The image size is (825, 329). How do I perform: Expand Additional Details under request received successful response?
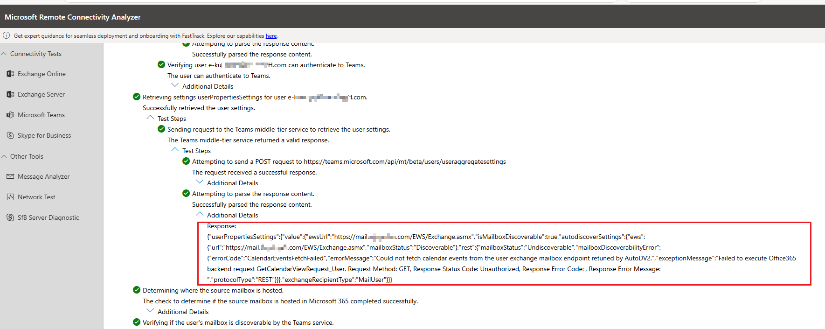coord(200,182)
